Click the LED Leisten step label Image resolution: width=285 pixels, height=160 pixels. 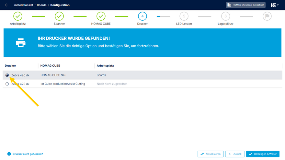(184, 24)
